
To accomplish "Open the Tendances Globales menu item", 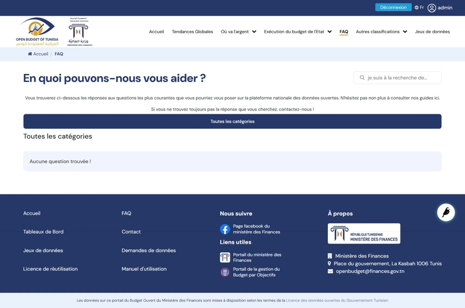I will tap(192, 31).
